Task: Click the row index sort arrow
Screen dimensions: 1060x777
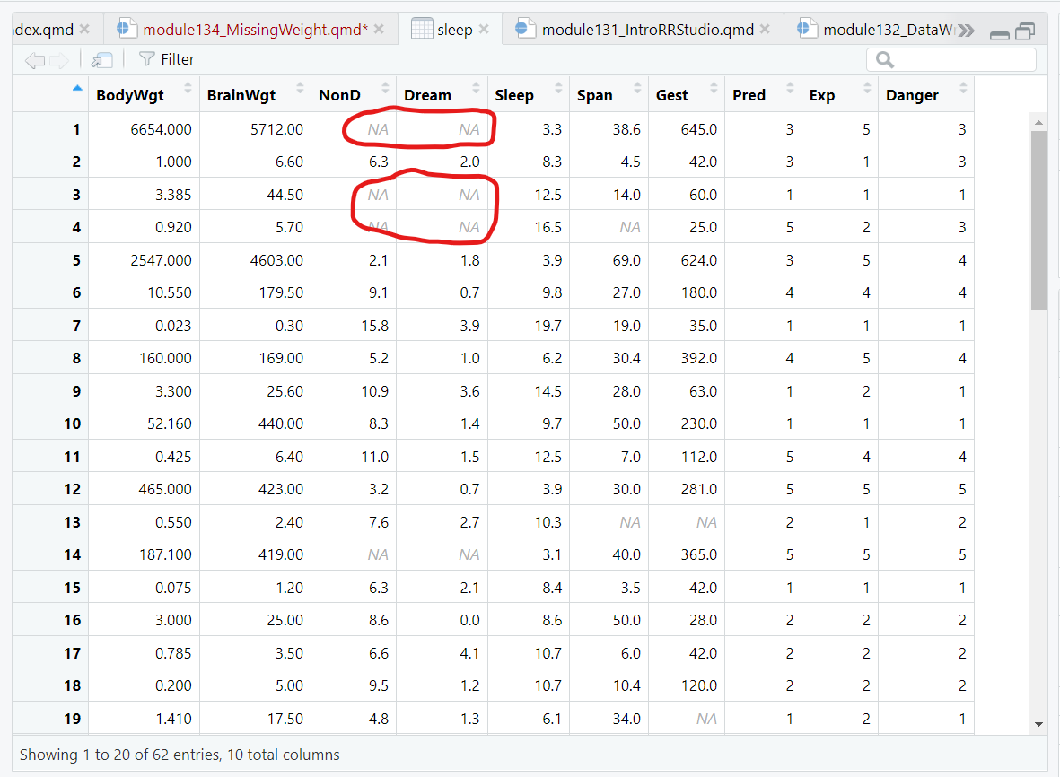Action: (76, 88)
